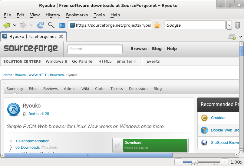Select the Code project tab

[100, 89]
